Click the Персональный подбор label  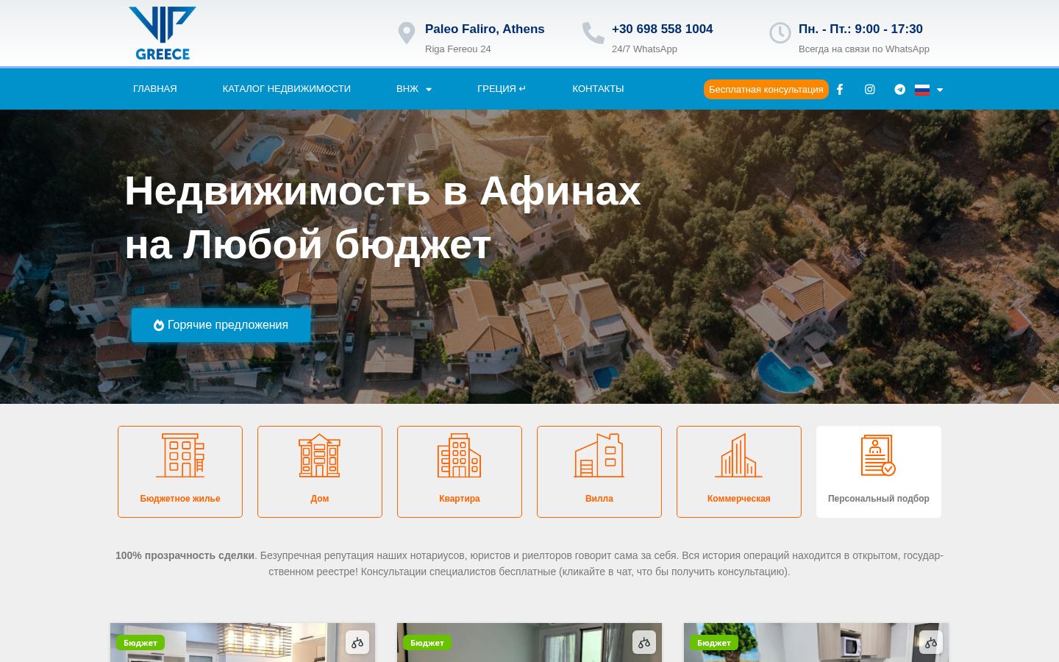[x=879, y=499]
